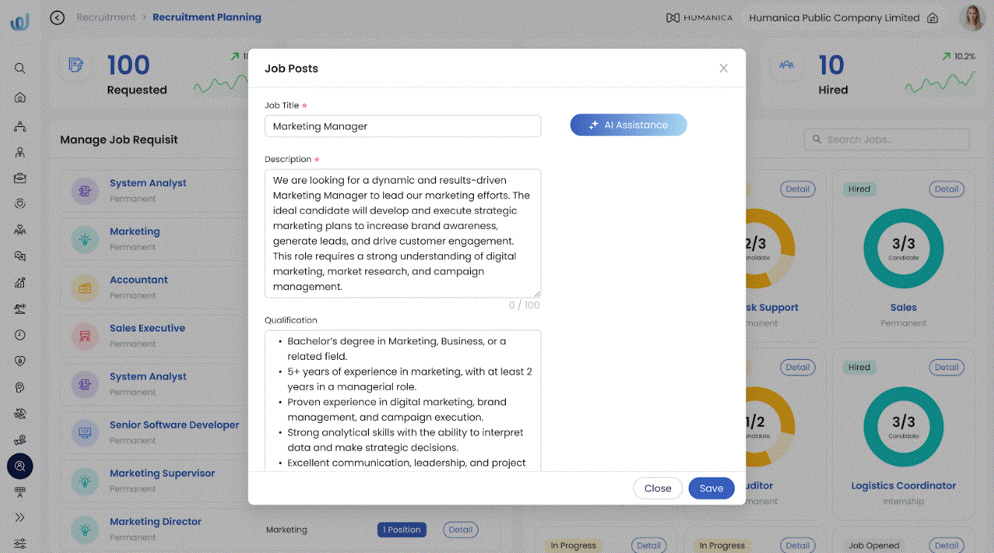Screen dimensions: 994x553
Task: Click the company switch icon beside company name
Action: point(932,17)
